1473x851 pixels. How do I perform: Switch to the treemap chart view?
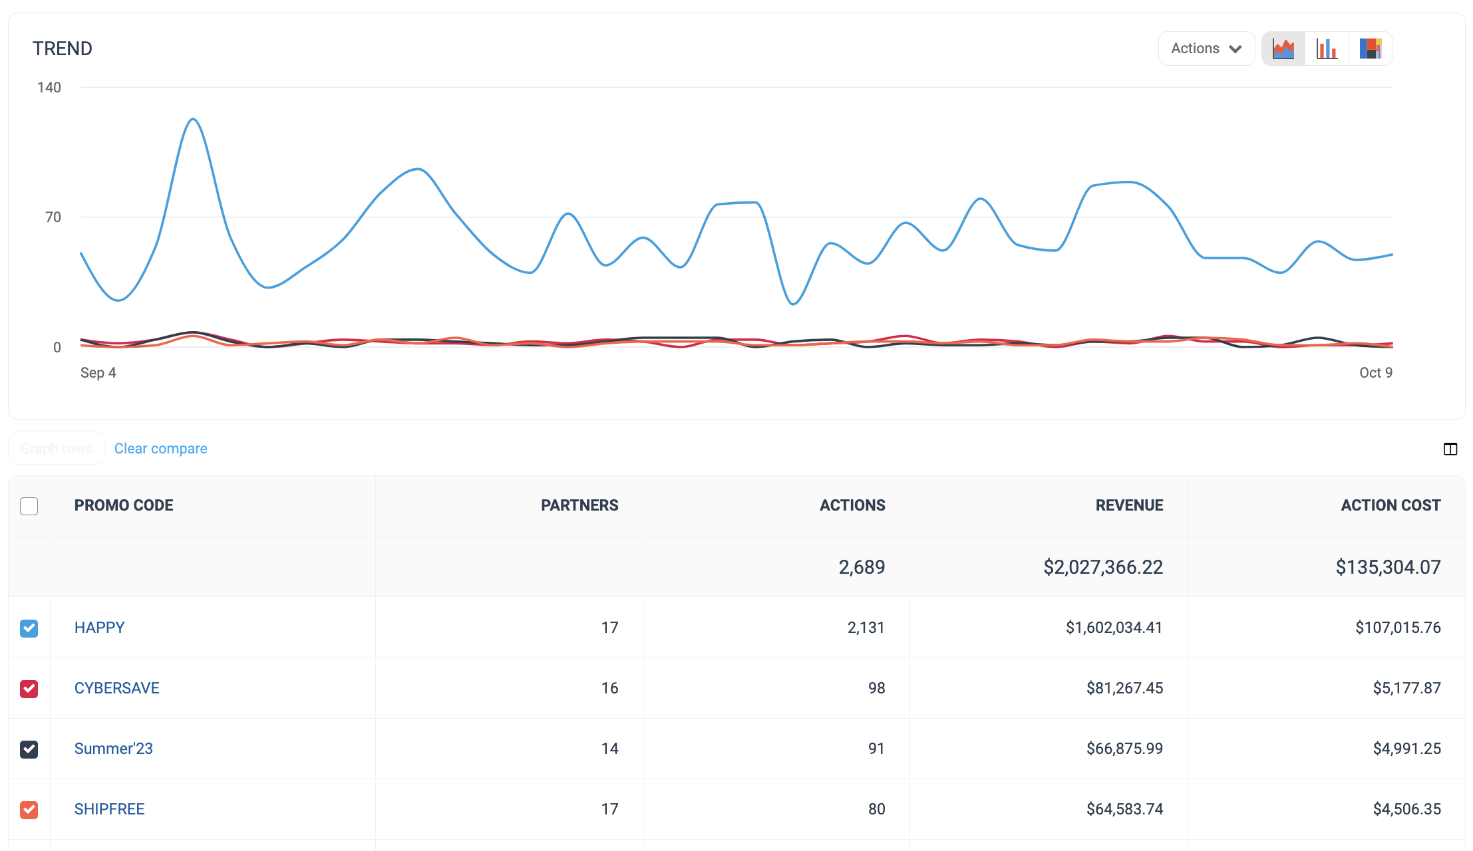(1371, 49)
